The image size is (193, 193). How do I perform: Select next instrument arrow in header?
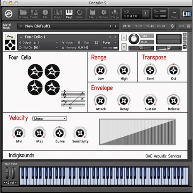[x=115, y=37]
